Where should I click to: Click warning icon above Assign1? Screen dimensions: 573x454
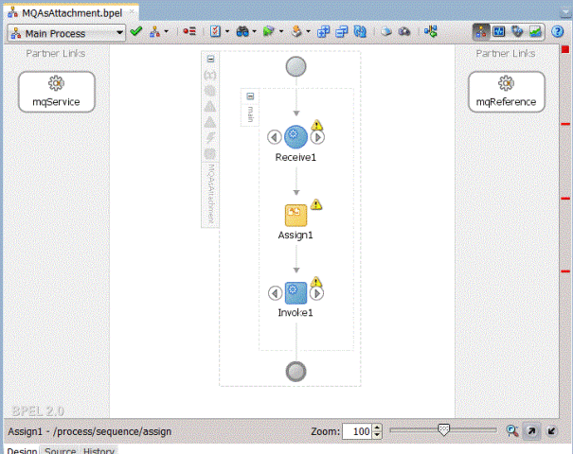316,204
